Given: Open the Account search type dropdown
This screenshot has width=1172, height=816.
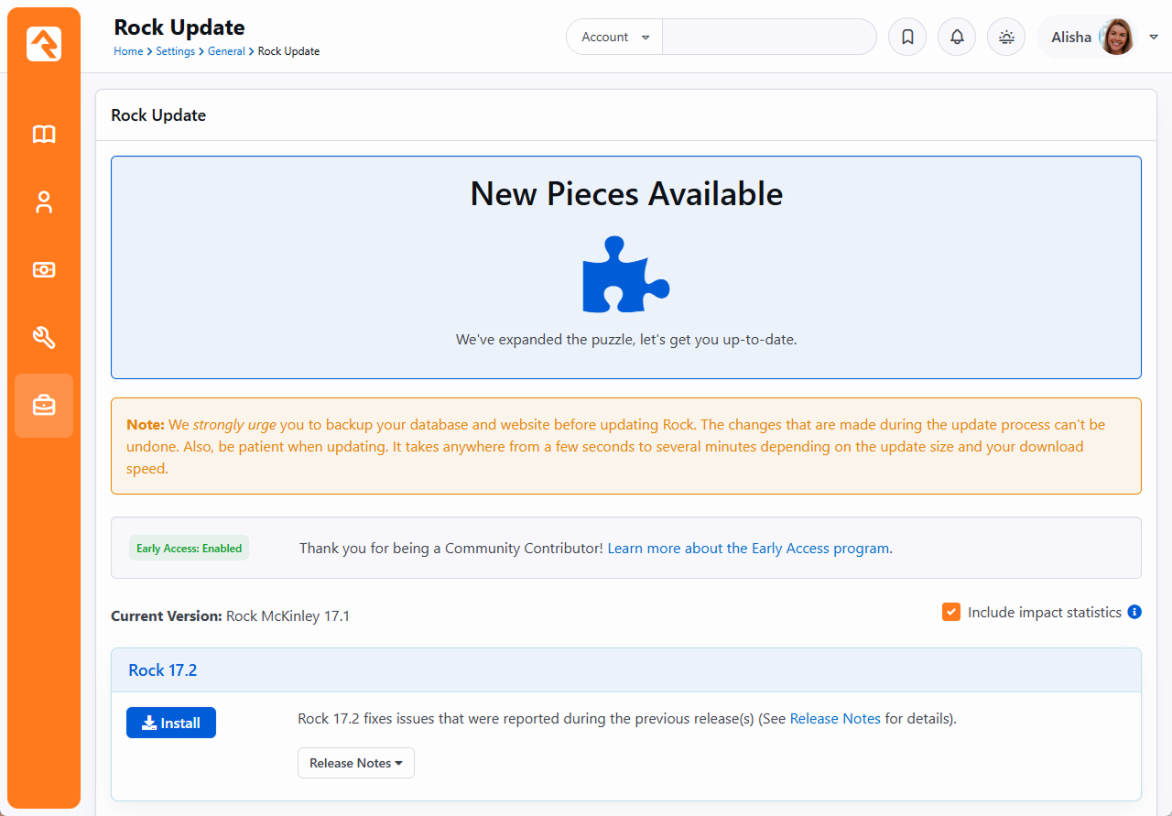Looking at the screenshot, I should (x=615, y=38).
